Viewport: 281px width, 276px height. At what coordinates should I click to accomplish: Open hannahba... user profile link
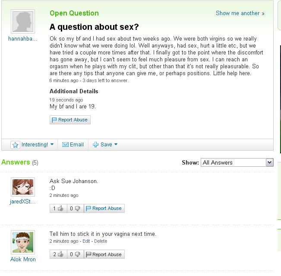click(x=22, y=38)
